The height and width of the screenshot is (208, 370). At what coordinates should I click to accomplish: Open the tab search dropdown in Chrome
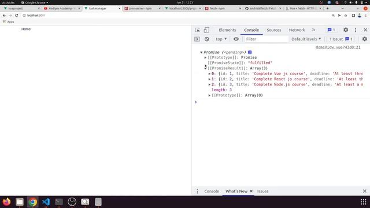click(342, 9)
